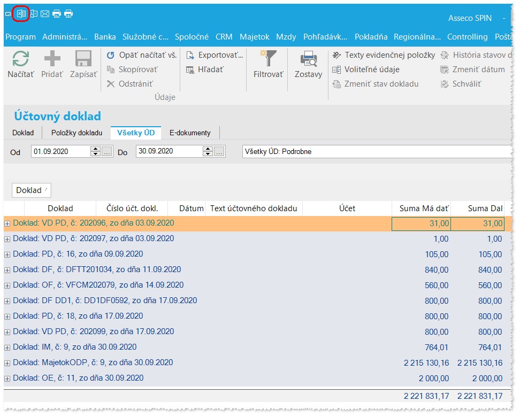The width and height of the screenshot is (520, 417).
Task: Open the Program menu
Action: pyautogui.click(x=20, y=37)
